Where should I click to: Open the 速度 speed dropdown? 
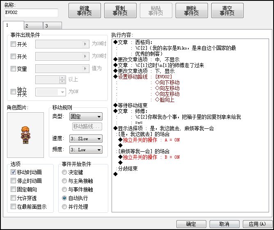(x=86, y=139)
